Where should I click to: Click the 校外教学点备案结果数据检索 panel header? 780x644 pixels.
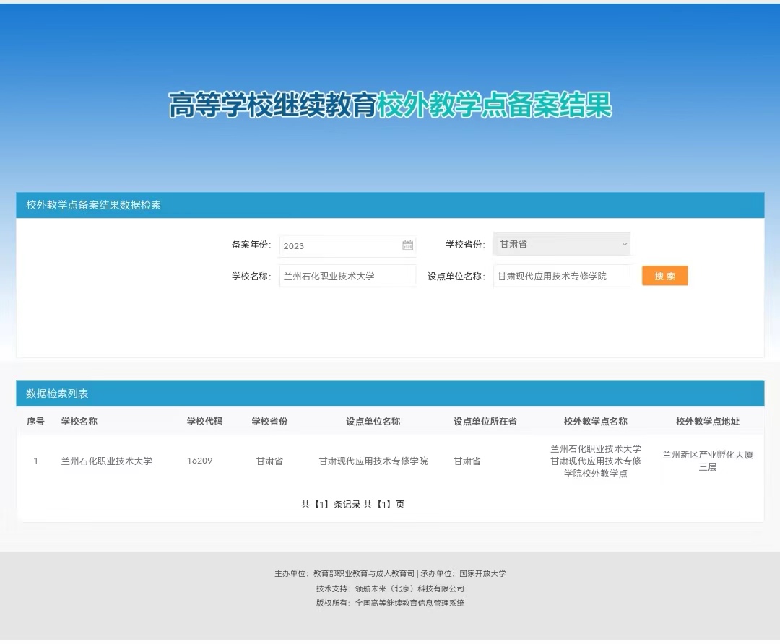coord(390,205)
